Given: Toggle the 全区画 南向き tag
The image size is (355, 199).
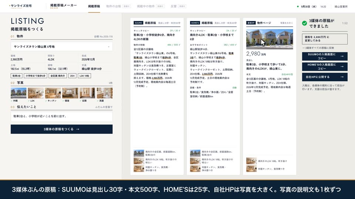Looking at the screenshot, I should 58,76.
